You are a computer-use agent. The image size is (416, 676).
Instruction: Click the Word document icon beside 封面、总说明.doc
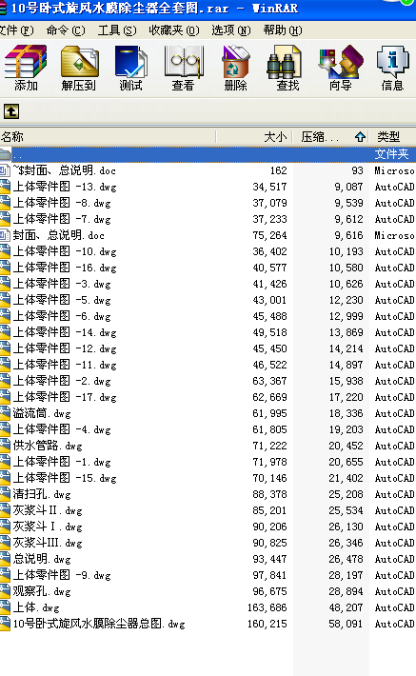[5, 235]
